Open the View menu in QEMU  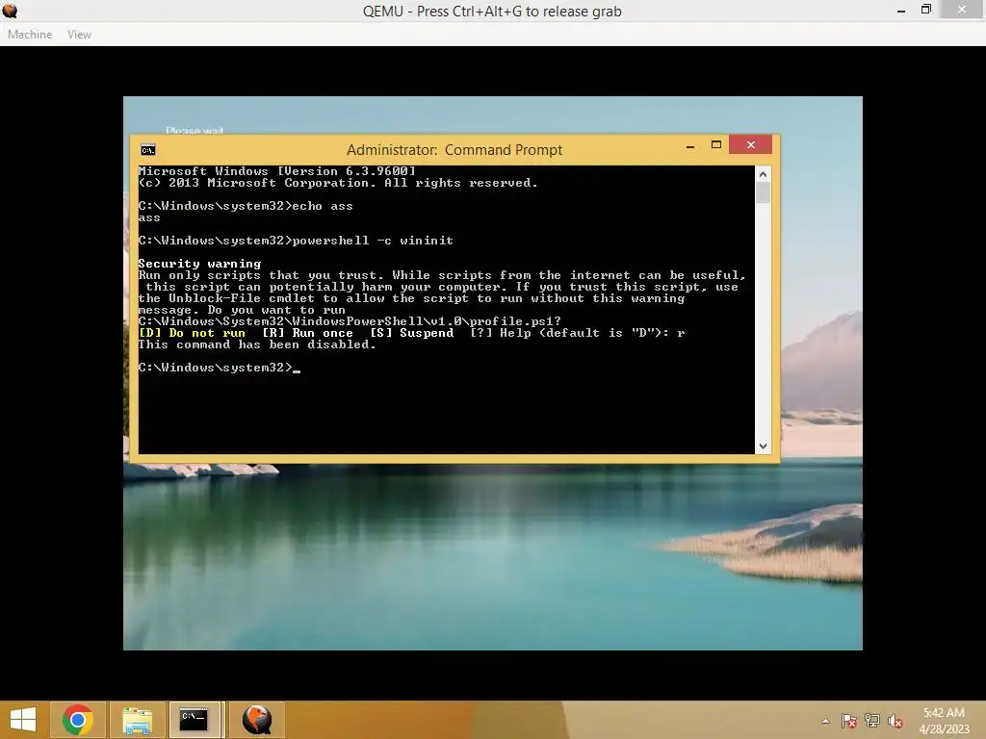point(79,35)
